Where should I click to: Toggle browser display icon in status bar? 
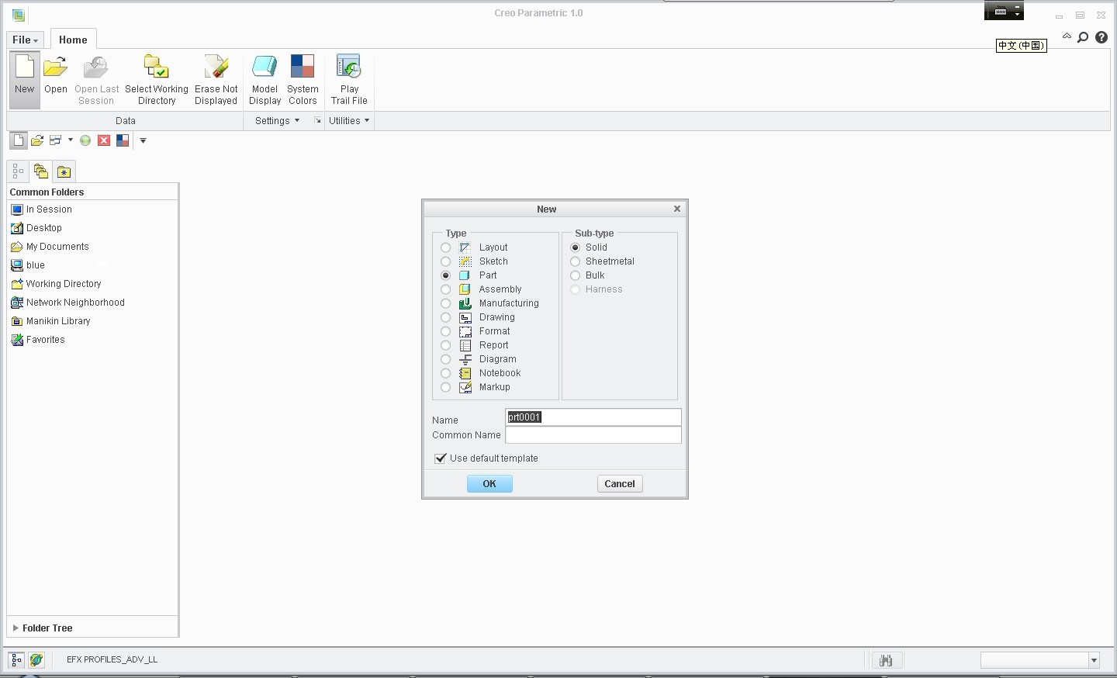click(x=36, y=659)
